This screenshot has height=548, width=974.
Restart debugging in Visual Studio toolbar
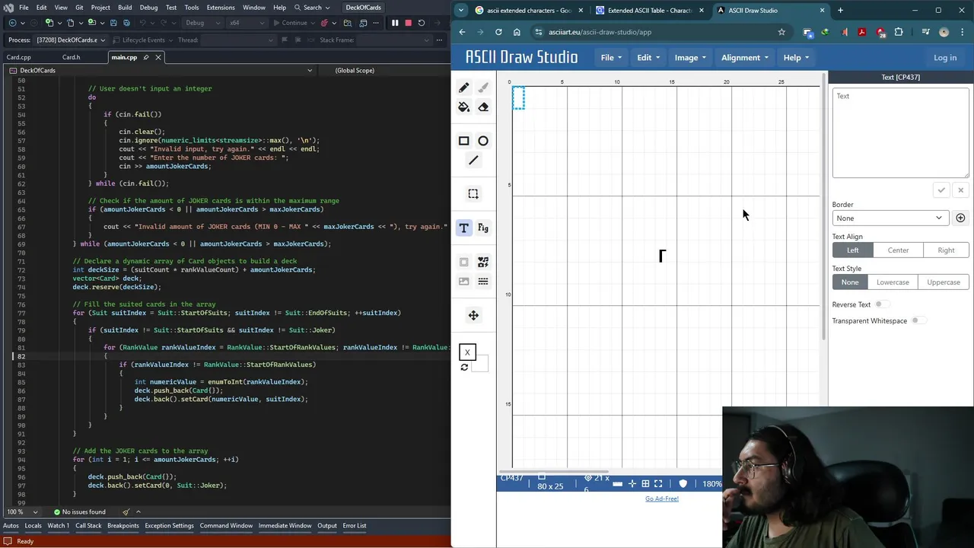pyautogui.click(x=421, y=23)
